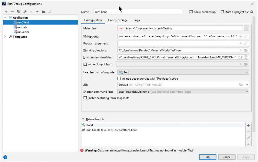Click the OK button
Screen dimensions: 258x162
[x=208, y=157]
